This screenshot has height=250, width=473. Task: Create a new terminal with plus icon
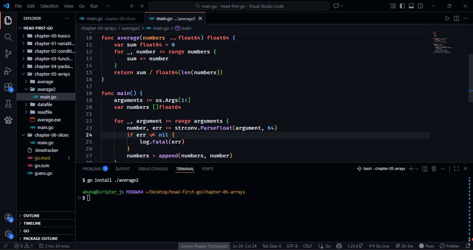click(411, 168)
